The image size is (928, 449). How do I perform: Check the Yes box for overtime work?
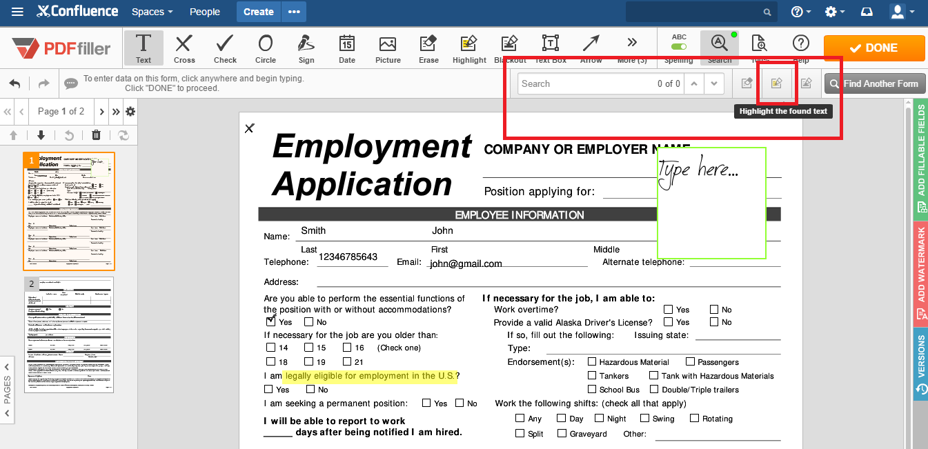[668, 309]
